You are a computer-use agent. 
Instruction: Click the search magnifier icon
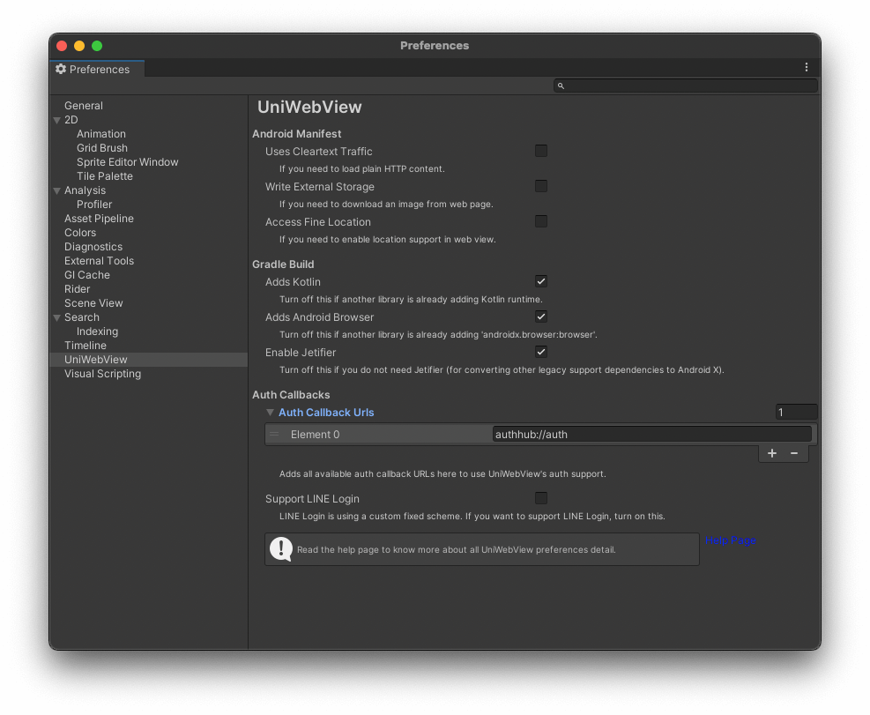pos(561,86)
